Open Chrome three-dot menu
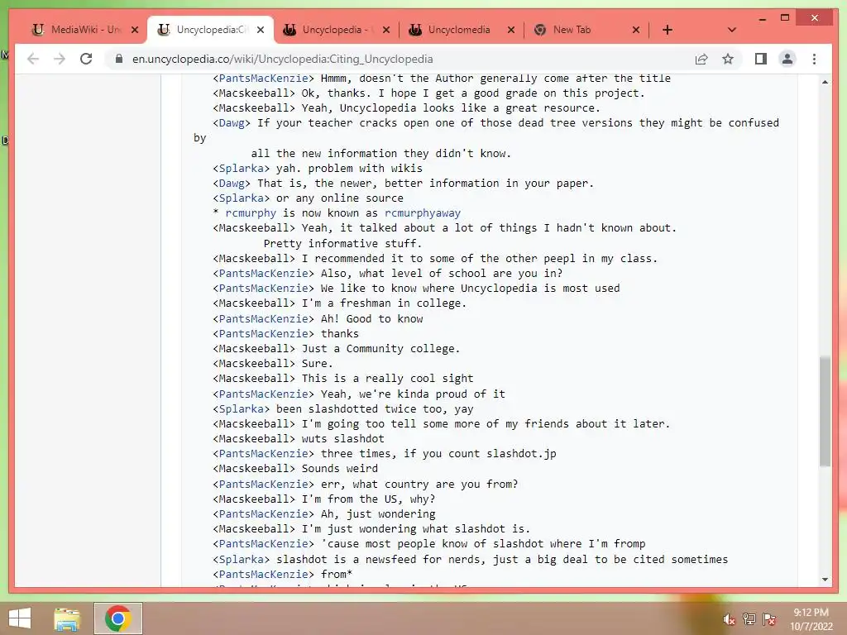Screen dimensions: 847x635 [x=814, y=59]
